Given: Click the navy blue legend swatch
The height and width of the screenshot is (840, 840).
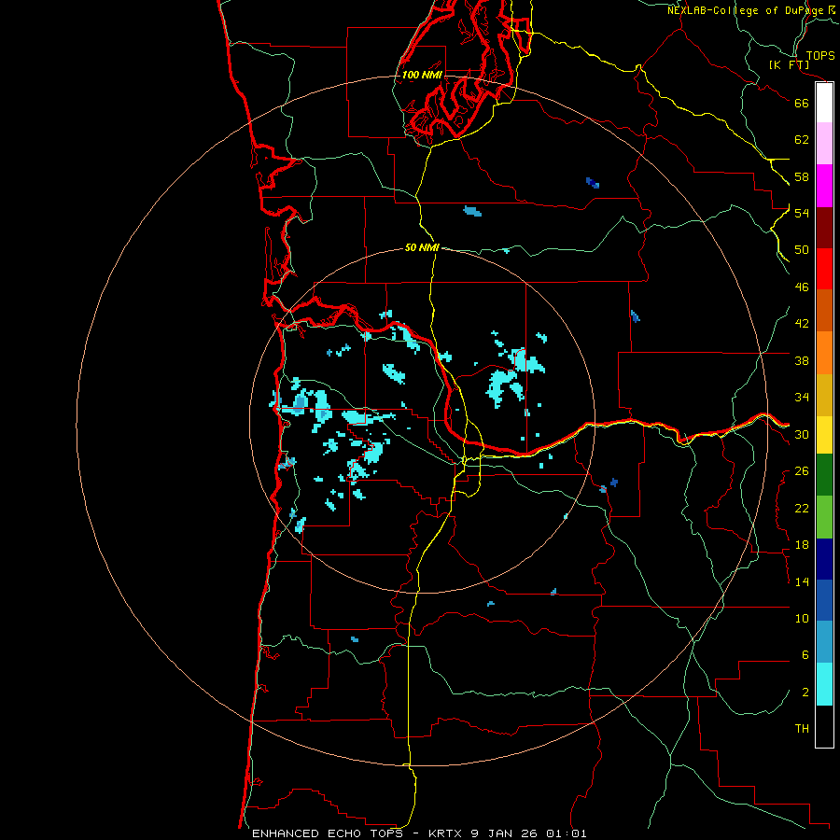Looking at the screenshot, I should 824,559.
